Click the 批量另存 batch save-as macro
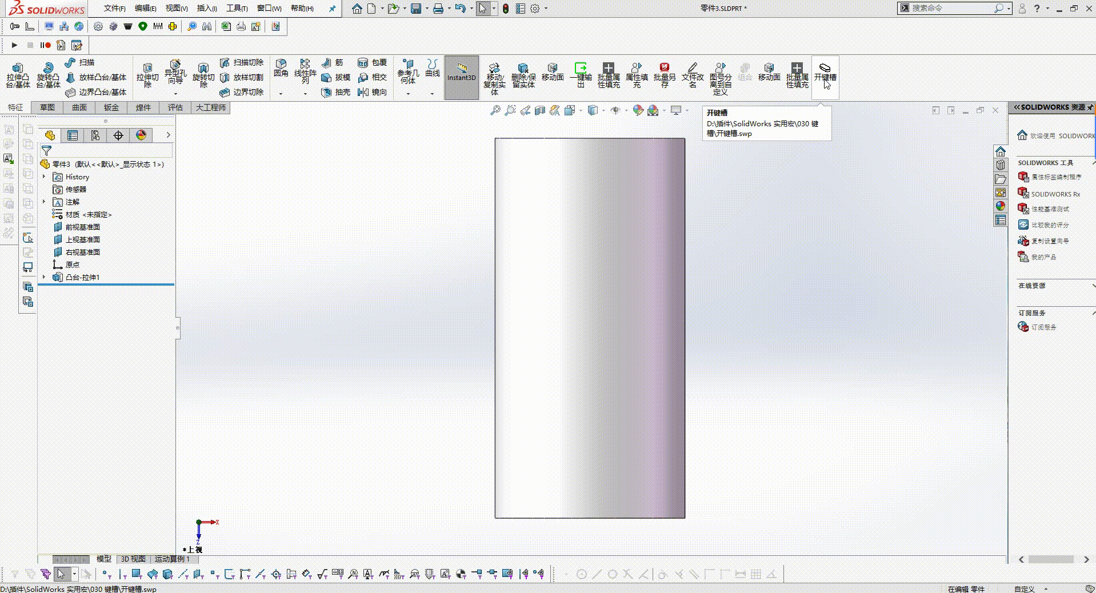 [665, 75]
